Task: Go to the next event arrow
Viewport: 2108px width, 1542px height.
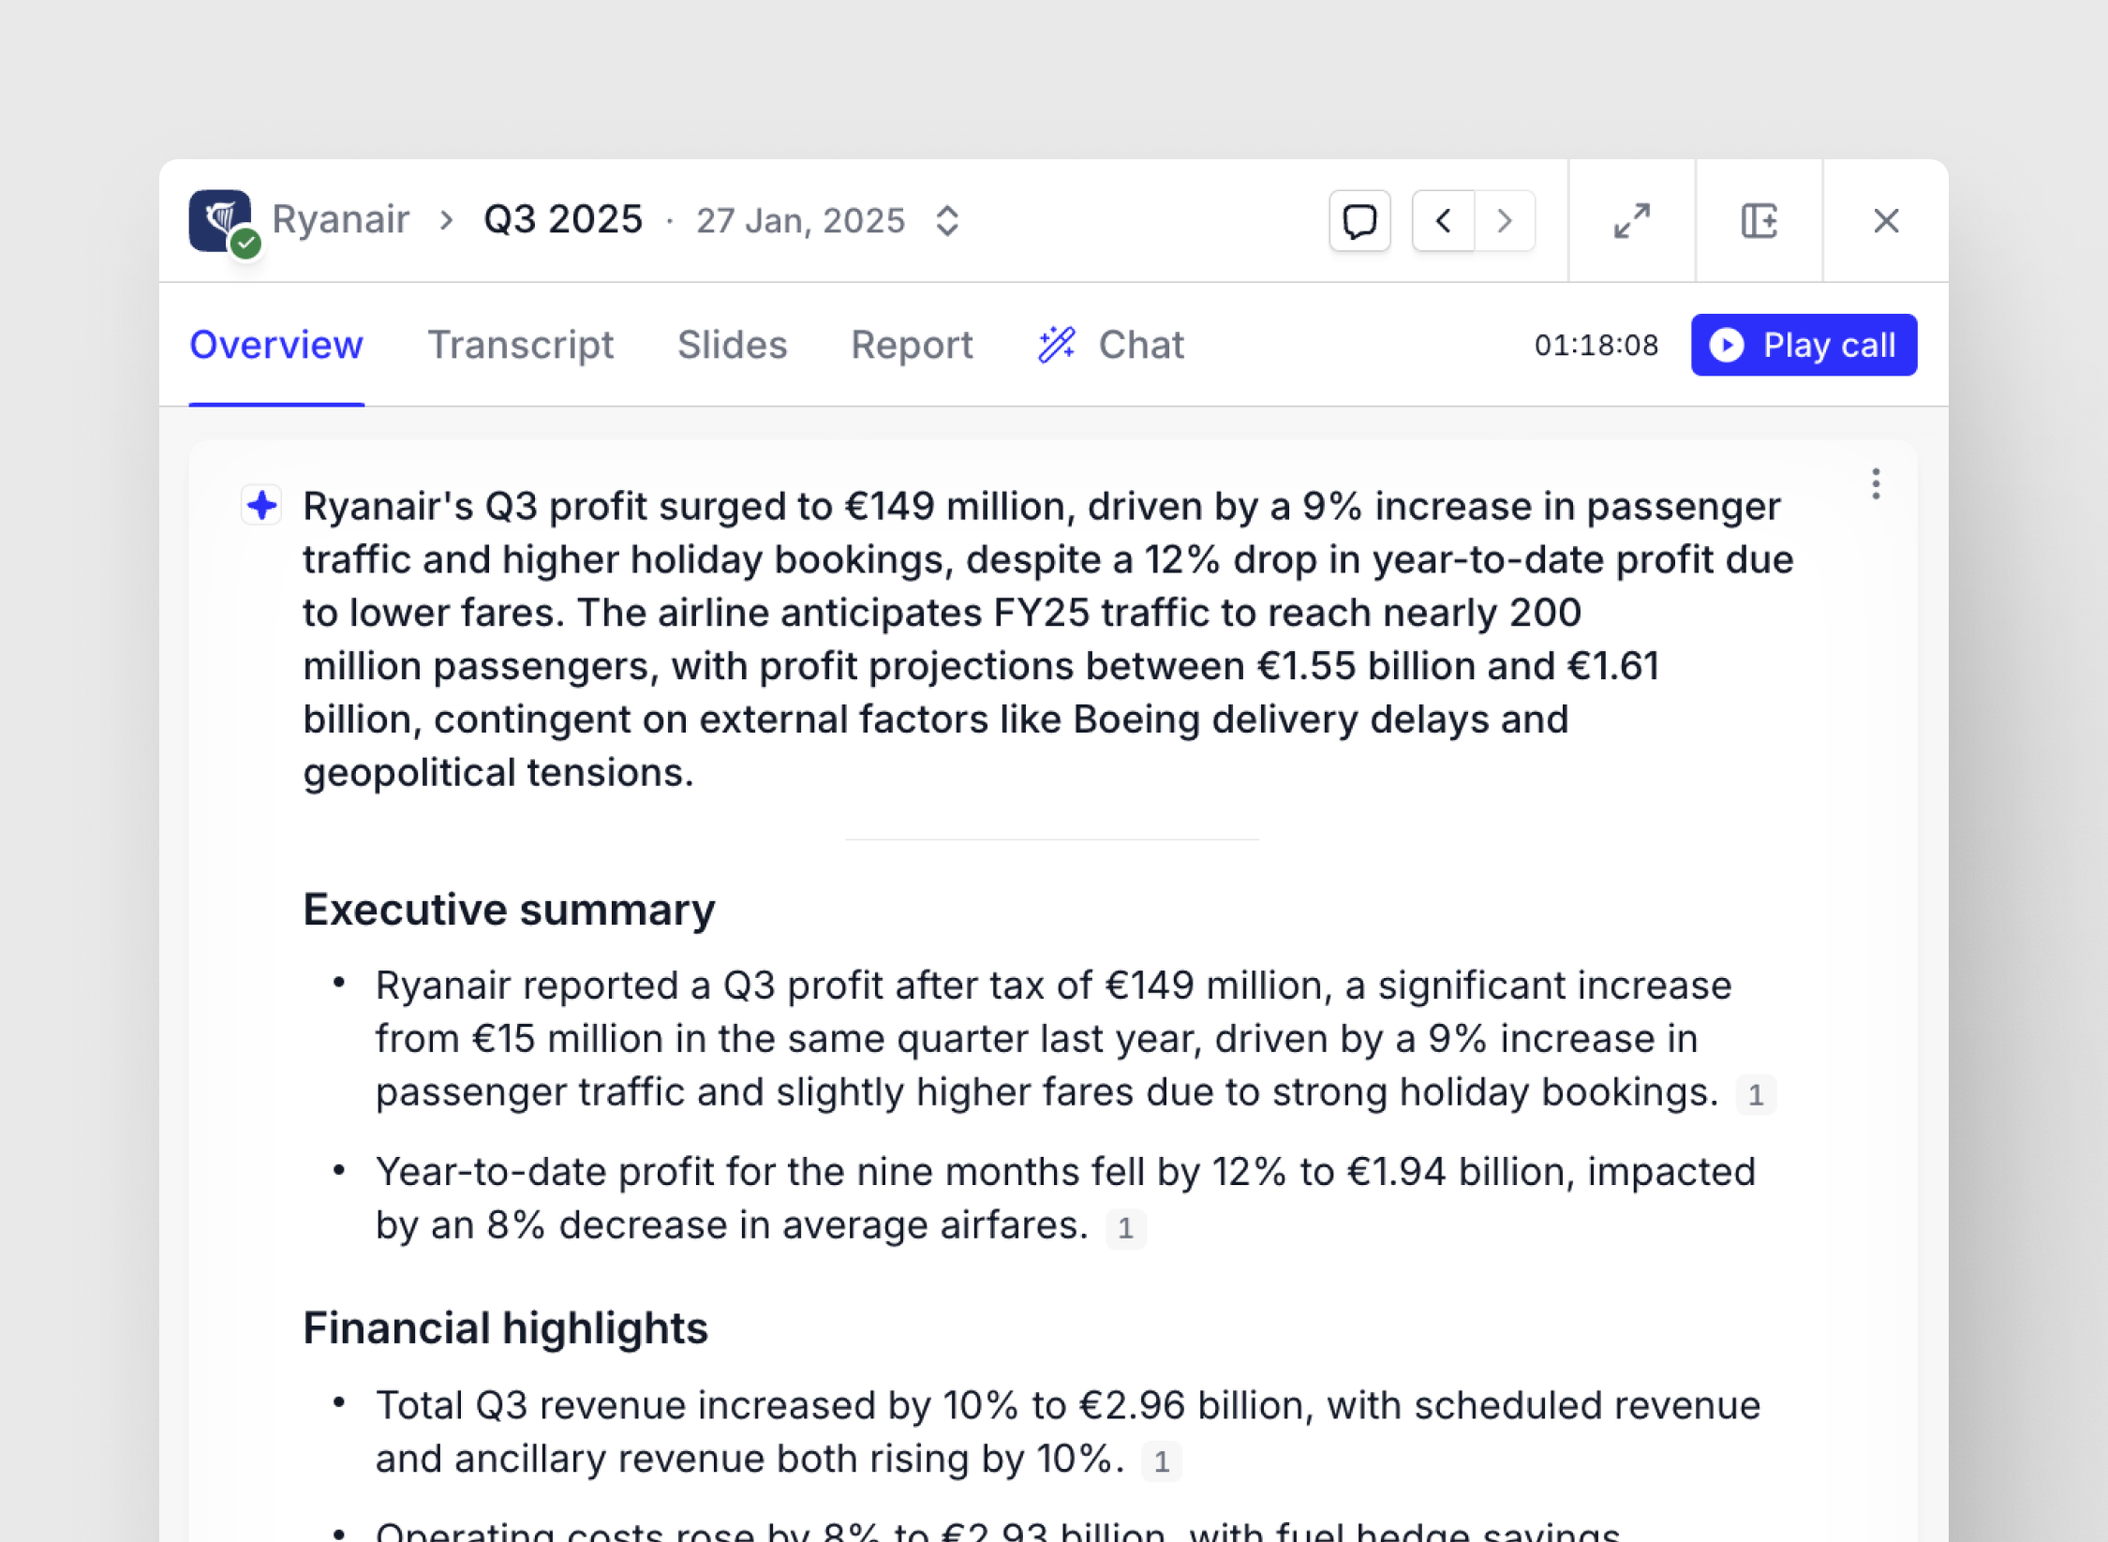Action: click(x=1504, y=221)
